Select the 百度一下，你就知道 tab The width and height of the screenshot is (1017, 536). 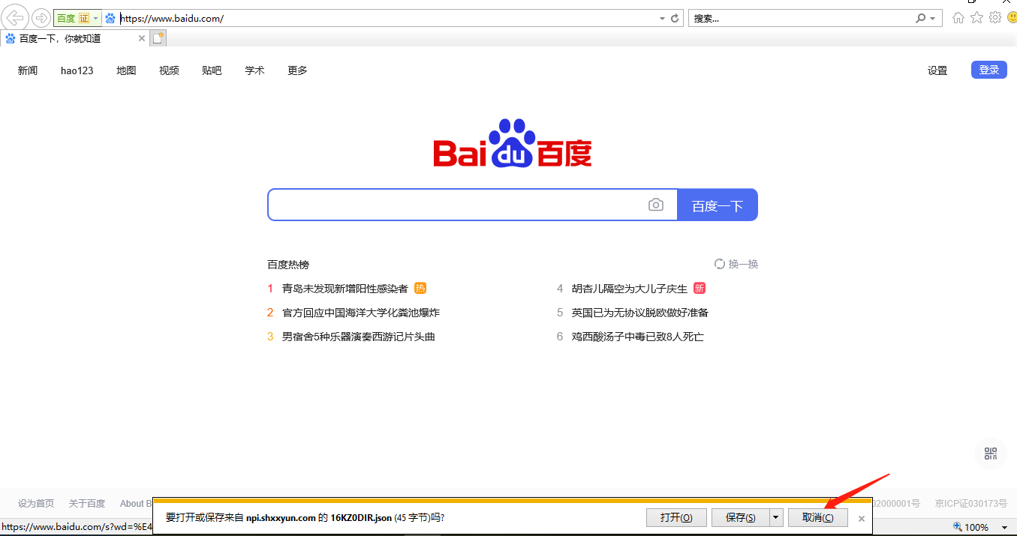click(68, 38)
